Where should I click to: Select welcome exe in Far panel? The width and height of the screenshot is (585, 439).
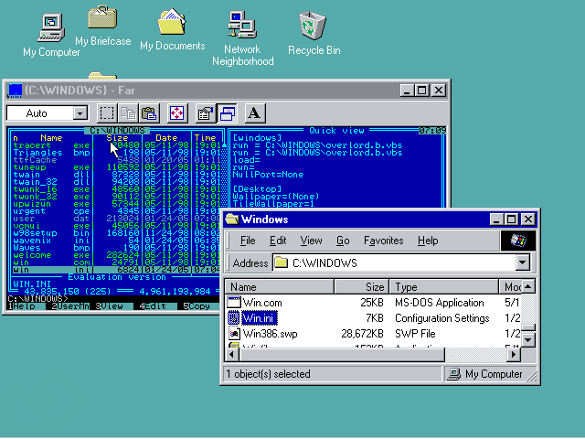(51, 255)
